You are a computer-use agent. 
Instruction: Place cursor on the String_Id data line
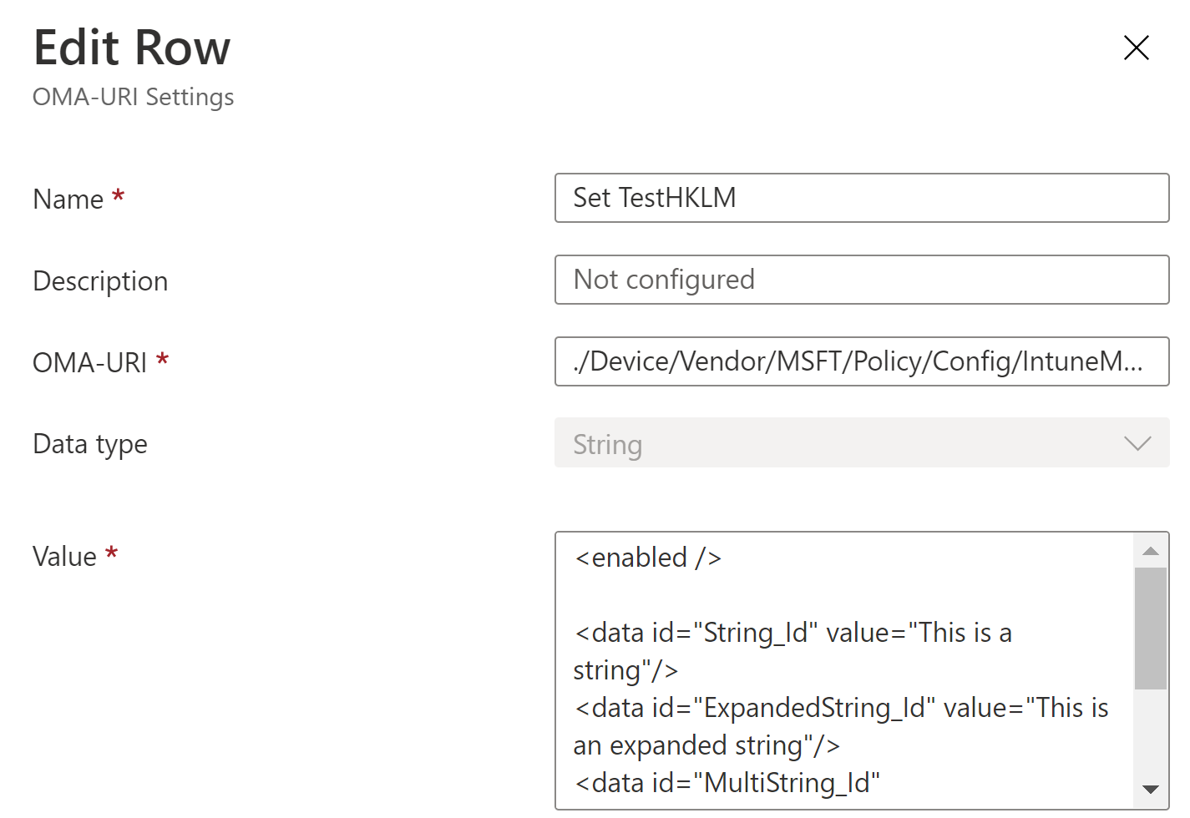pos(792,634)
